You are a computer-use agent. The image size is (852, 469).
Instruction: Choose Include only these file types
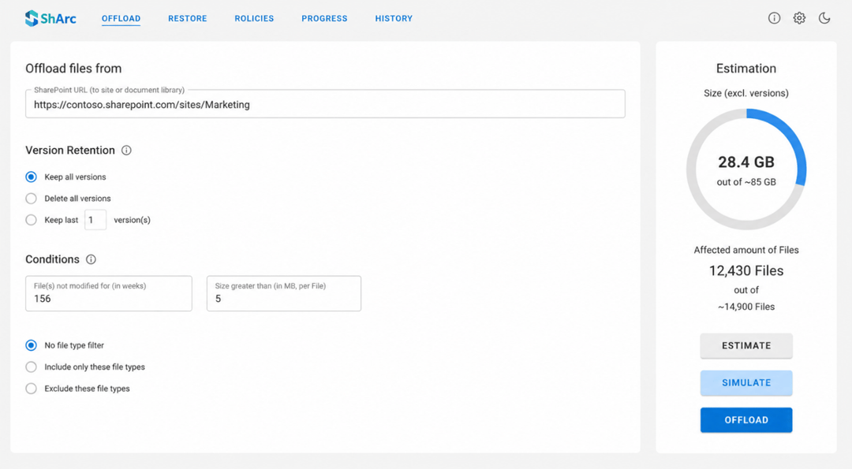pyautogui.click(x=32, y=367)
